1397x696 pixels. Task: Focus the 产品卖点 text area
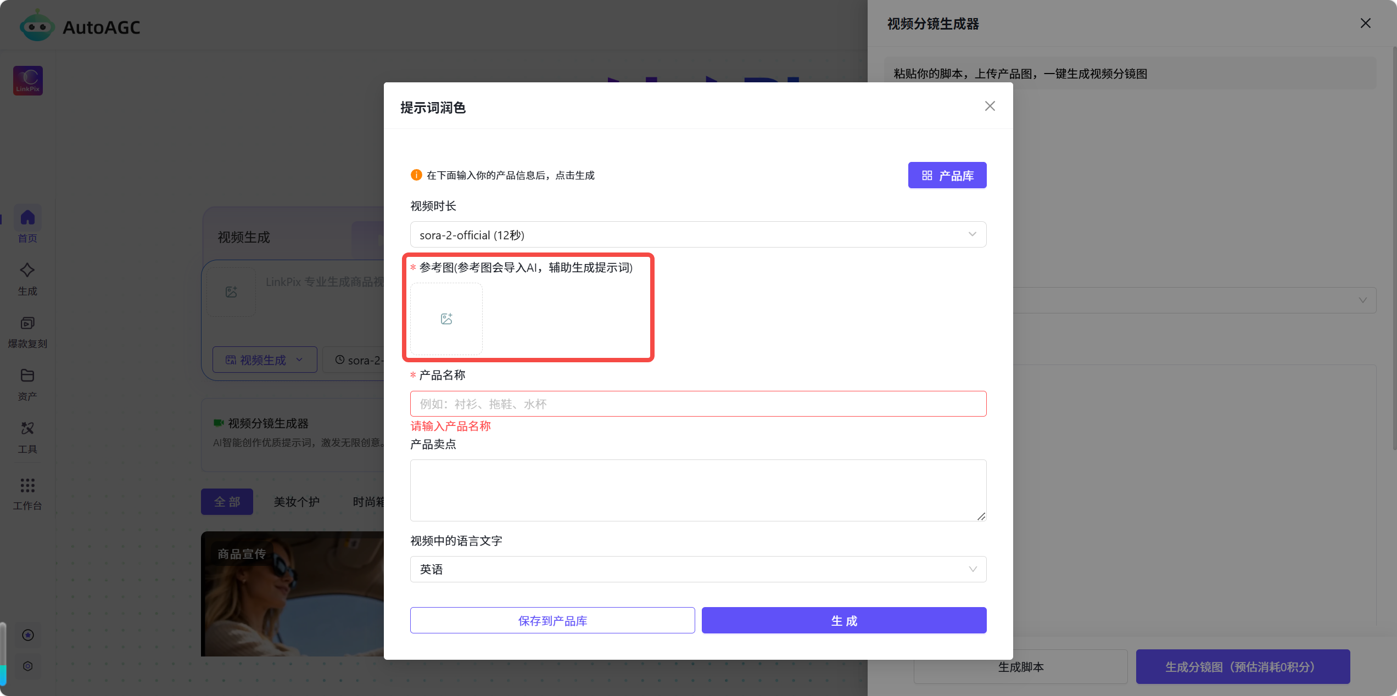[x=698, y=490]
